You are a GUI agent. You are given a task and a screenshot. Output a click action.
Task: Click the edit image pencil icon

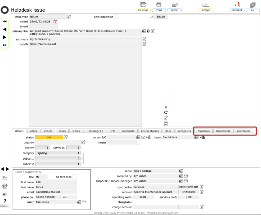click(166, 117)
